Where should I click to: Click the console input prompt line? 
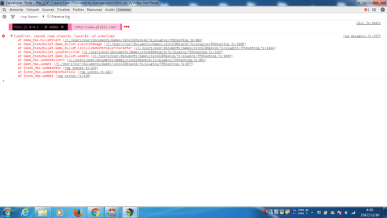(x=193, y=81)
